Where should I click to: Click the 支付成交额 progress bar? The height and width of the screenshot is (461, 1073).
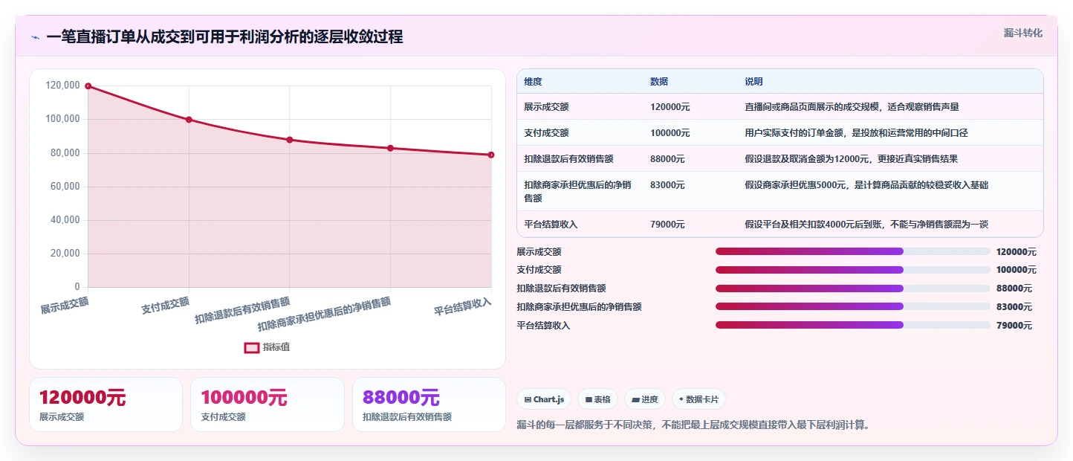(852, 270)
